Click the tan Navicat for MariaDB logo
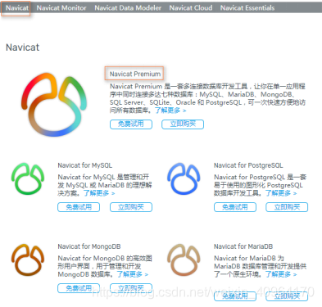This screenshot has height=307, width=322. (x=184, y=260)
